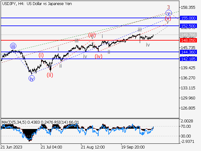Click the -2.9371 indicator scale value

click(187, 142)
